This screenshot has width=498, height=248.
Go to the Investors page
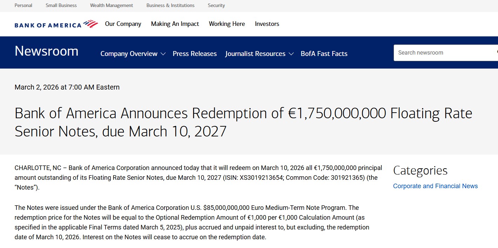[267, 24]
